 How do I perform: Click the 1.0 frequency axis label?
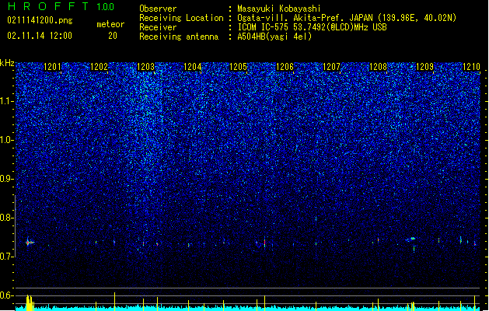[6, 140]
